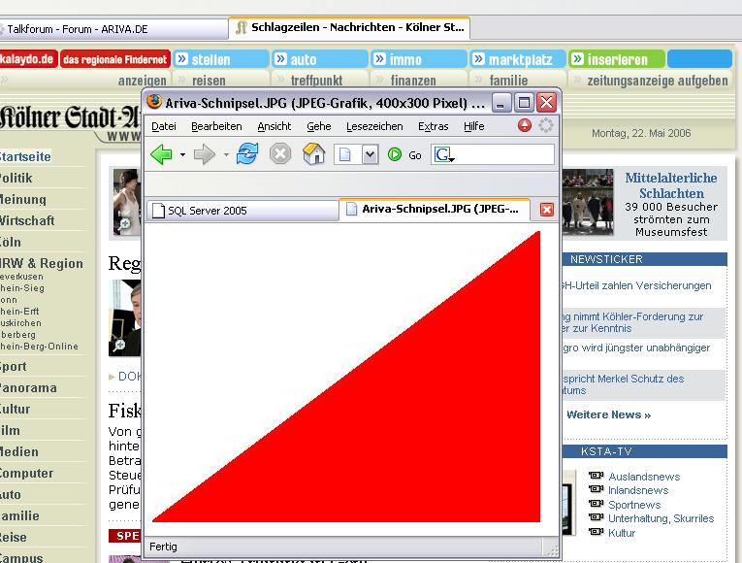This screenshot has height=563, width=742.
Task: Click the Weitere News link
Action: 608,414
